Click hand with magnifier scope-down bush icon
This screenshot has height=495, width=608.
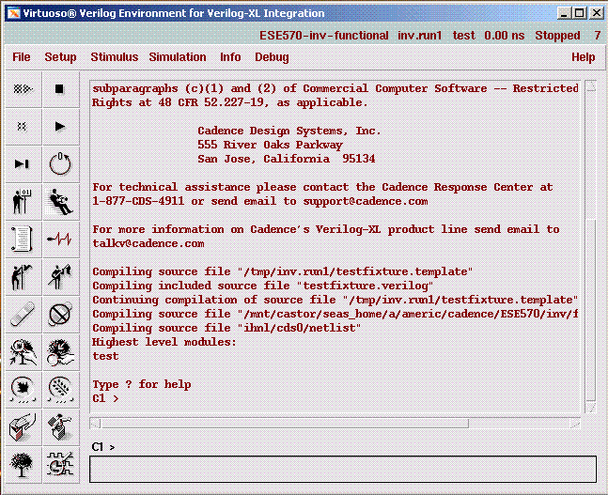point(61,352)
